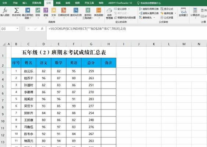Viewport: 207px width, 147px height.
Task: Click the title cell 五年级（2）班期末考试成绩汇总表
Action: pos(64,52)
